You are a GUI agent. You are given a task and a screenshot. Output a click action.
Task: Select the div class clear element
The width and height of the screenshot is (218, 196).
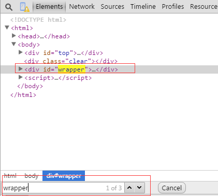(71, 61)
